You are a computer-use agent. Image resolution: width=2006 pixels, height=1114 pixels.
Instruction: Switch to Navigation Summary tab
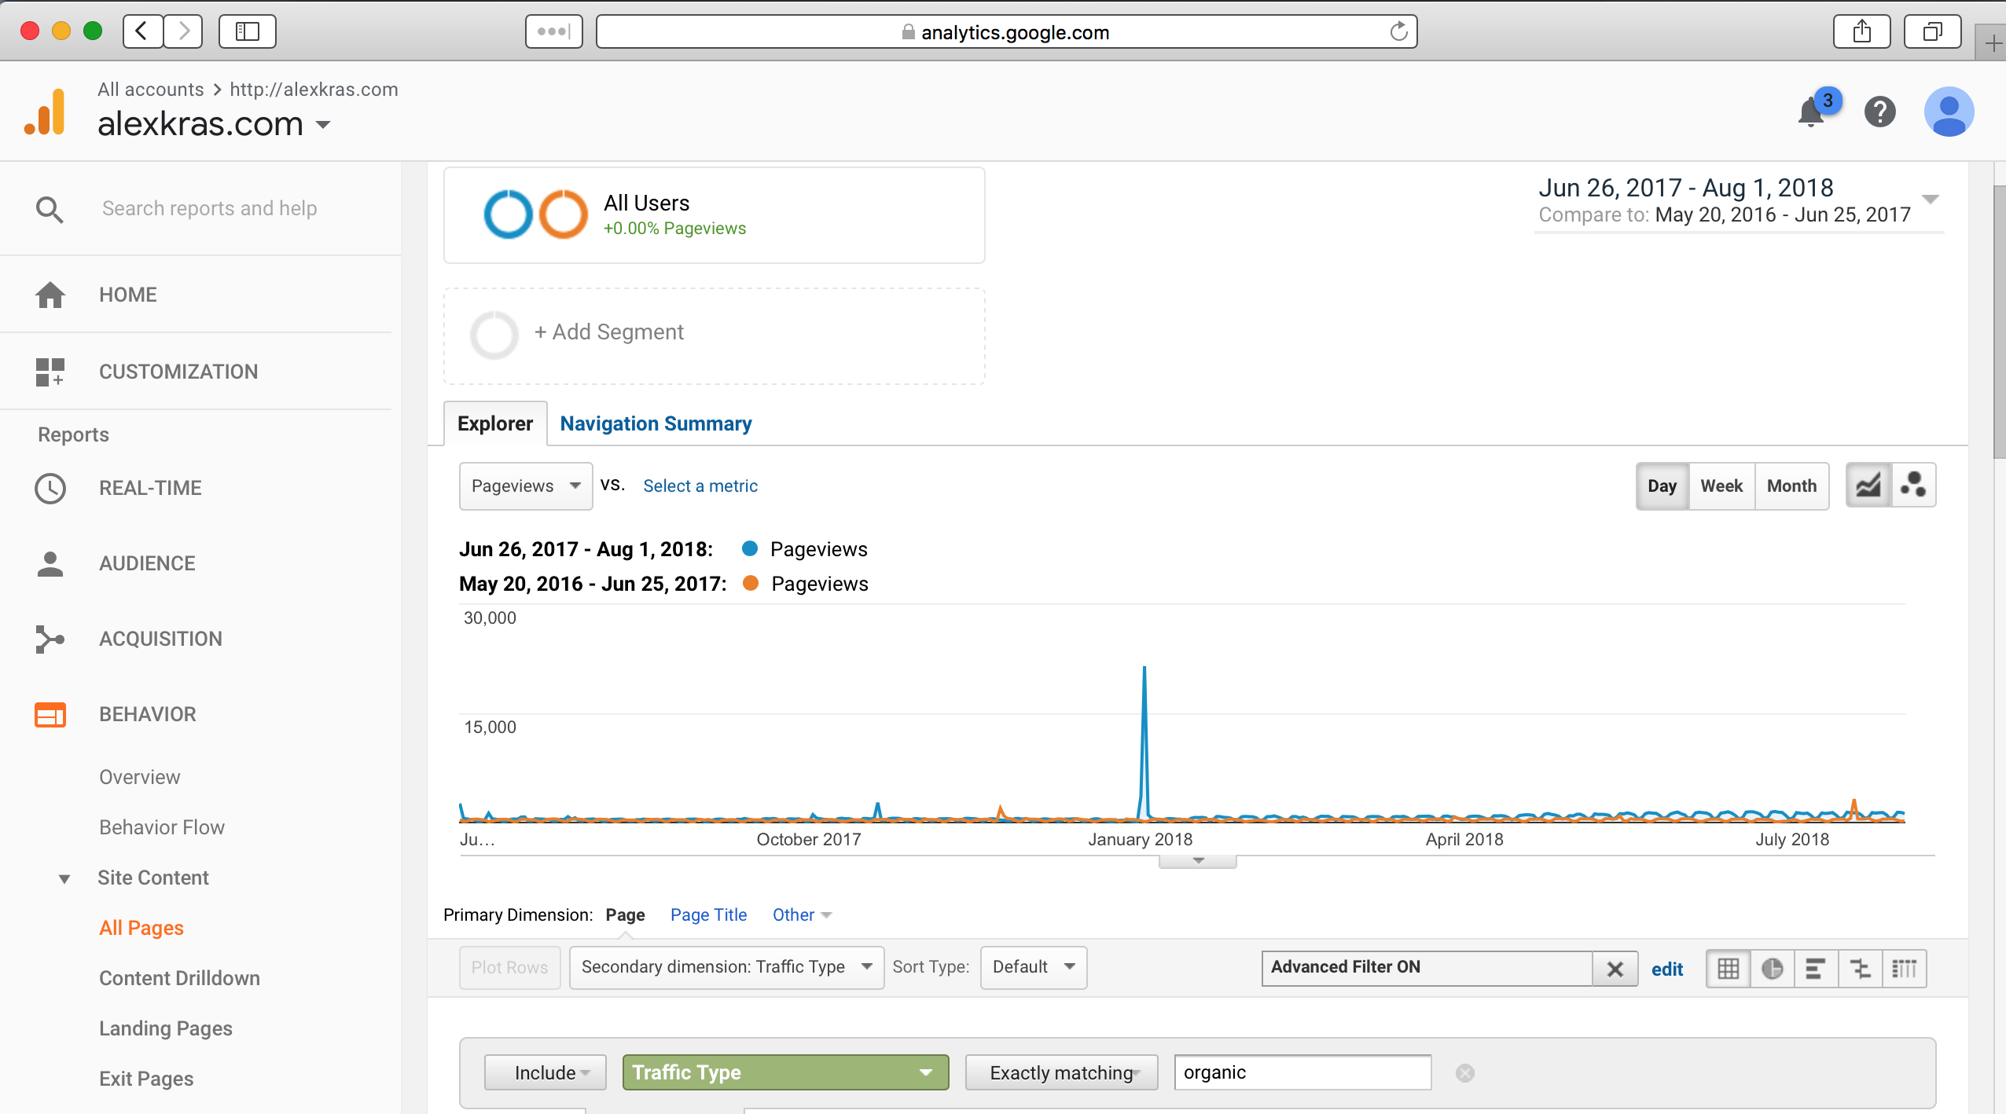coord(656,423)
